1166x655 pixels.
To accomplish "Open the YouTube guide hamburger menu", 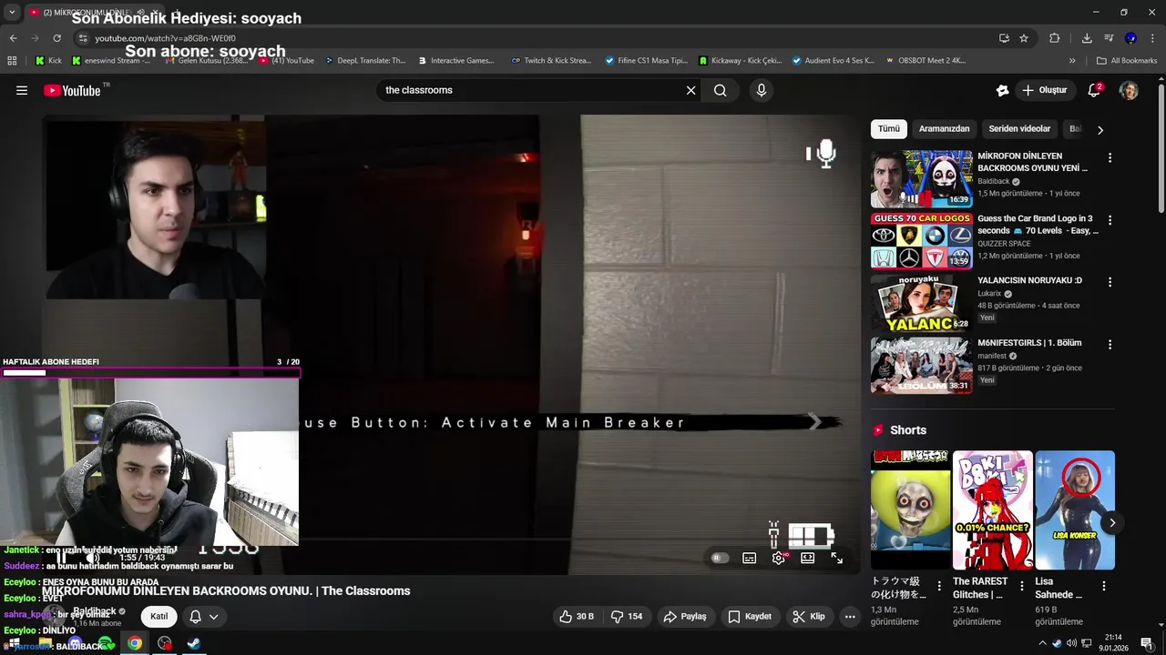I will point(22,90).
